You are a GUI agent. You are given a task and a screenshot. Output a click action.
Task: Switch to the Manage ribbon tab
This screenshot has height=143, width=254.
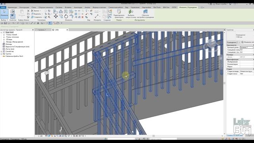(x=135, y=7)
